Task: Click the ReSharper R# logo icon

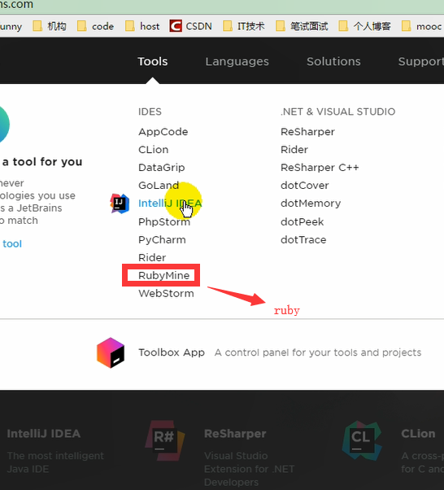Action: pos(165,440)
